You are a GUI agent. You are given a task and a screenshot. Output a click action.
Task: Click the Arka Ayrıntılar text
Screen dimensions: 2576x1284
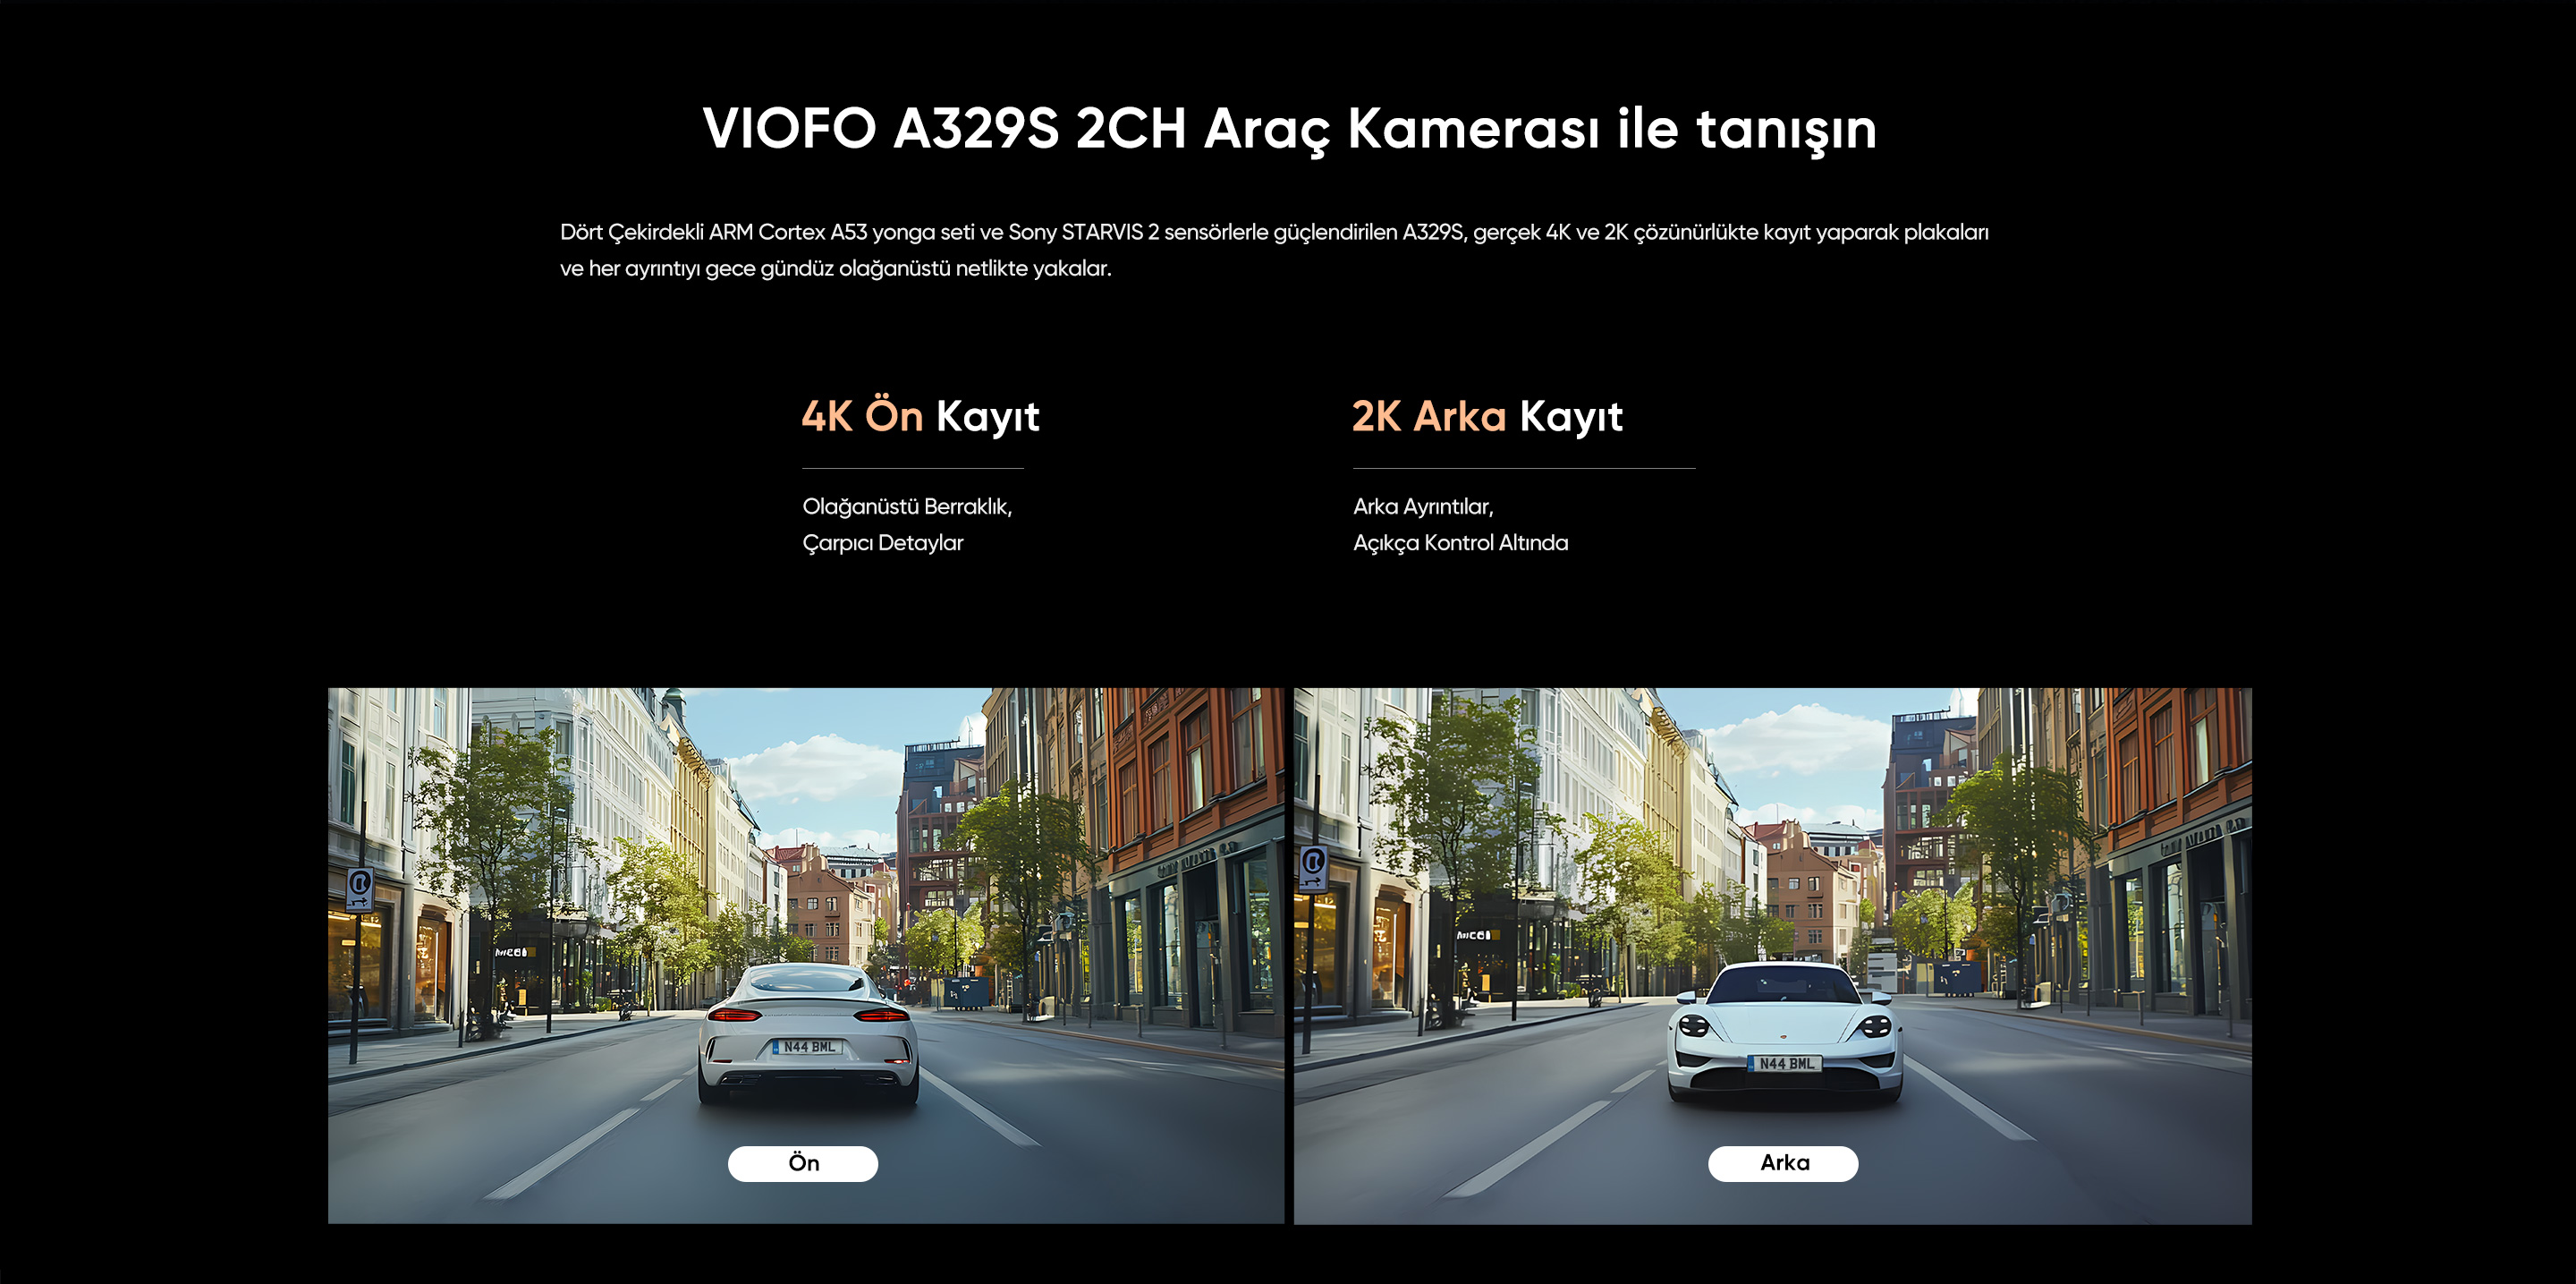[x=1423, y=507]
